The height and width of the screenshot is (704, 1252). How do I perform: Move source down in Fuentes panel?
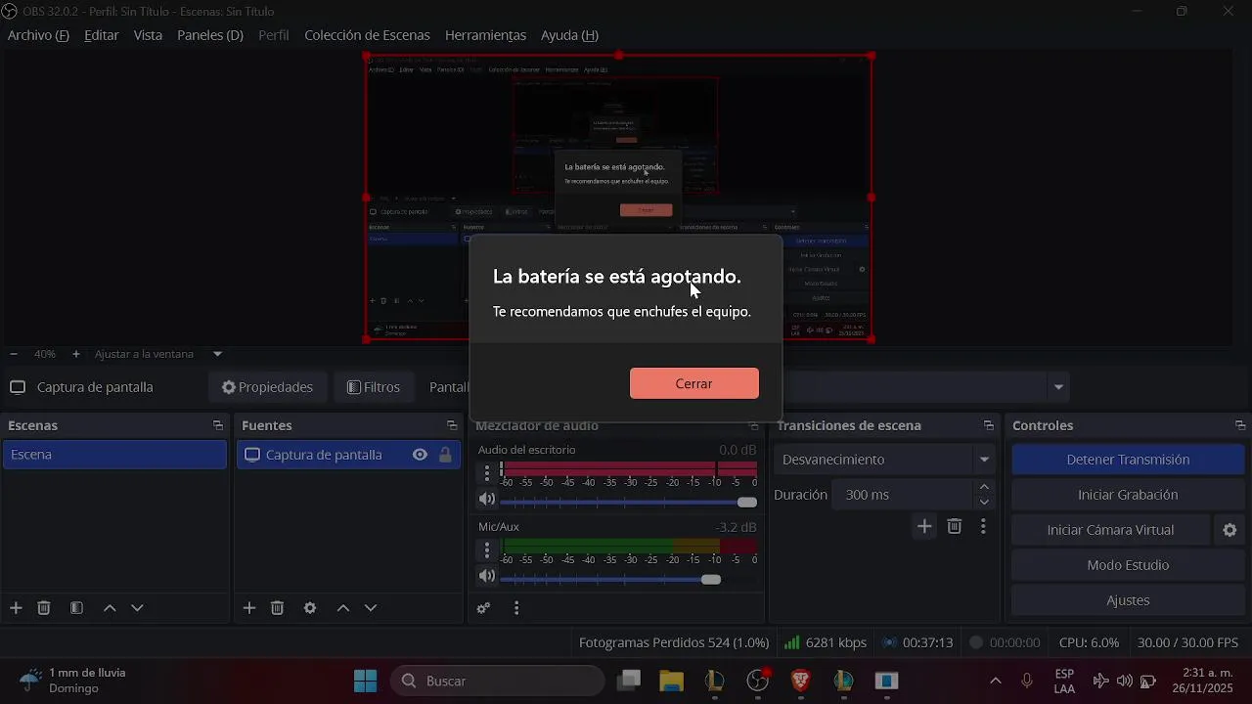371,608
